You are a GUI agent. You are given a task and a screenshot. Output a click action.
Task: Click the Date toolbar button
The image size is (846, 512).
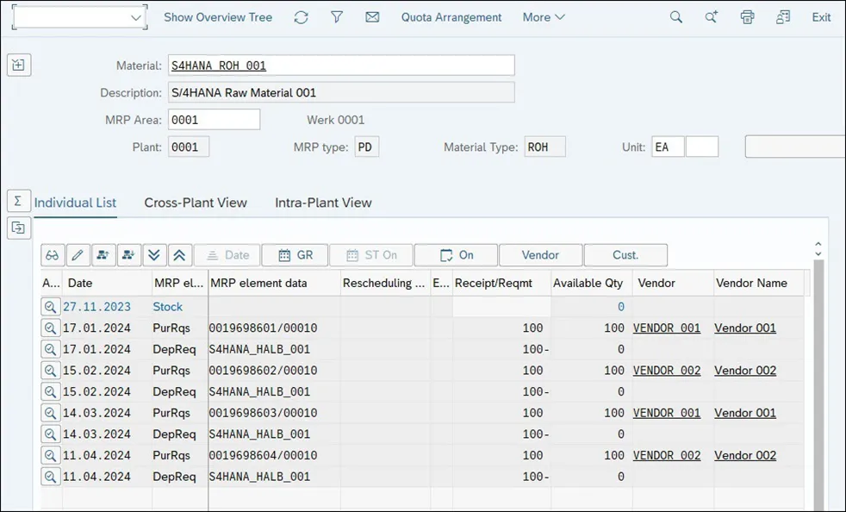click(227, 255)
